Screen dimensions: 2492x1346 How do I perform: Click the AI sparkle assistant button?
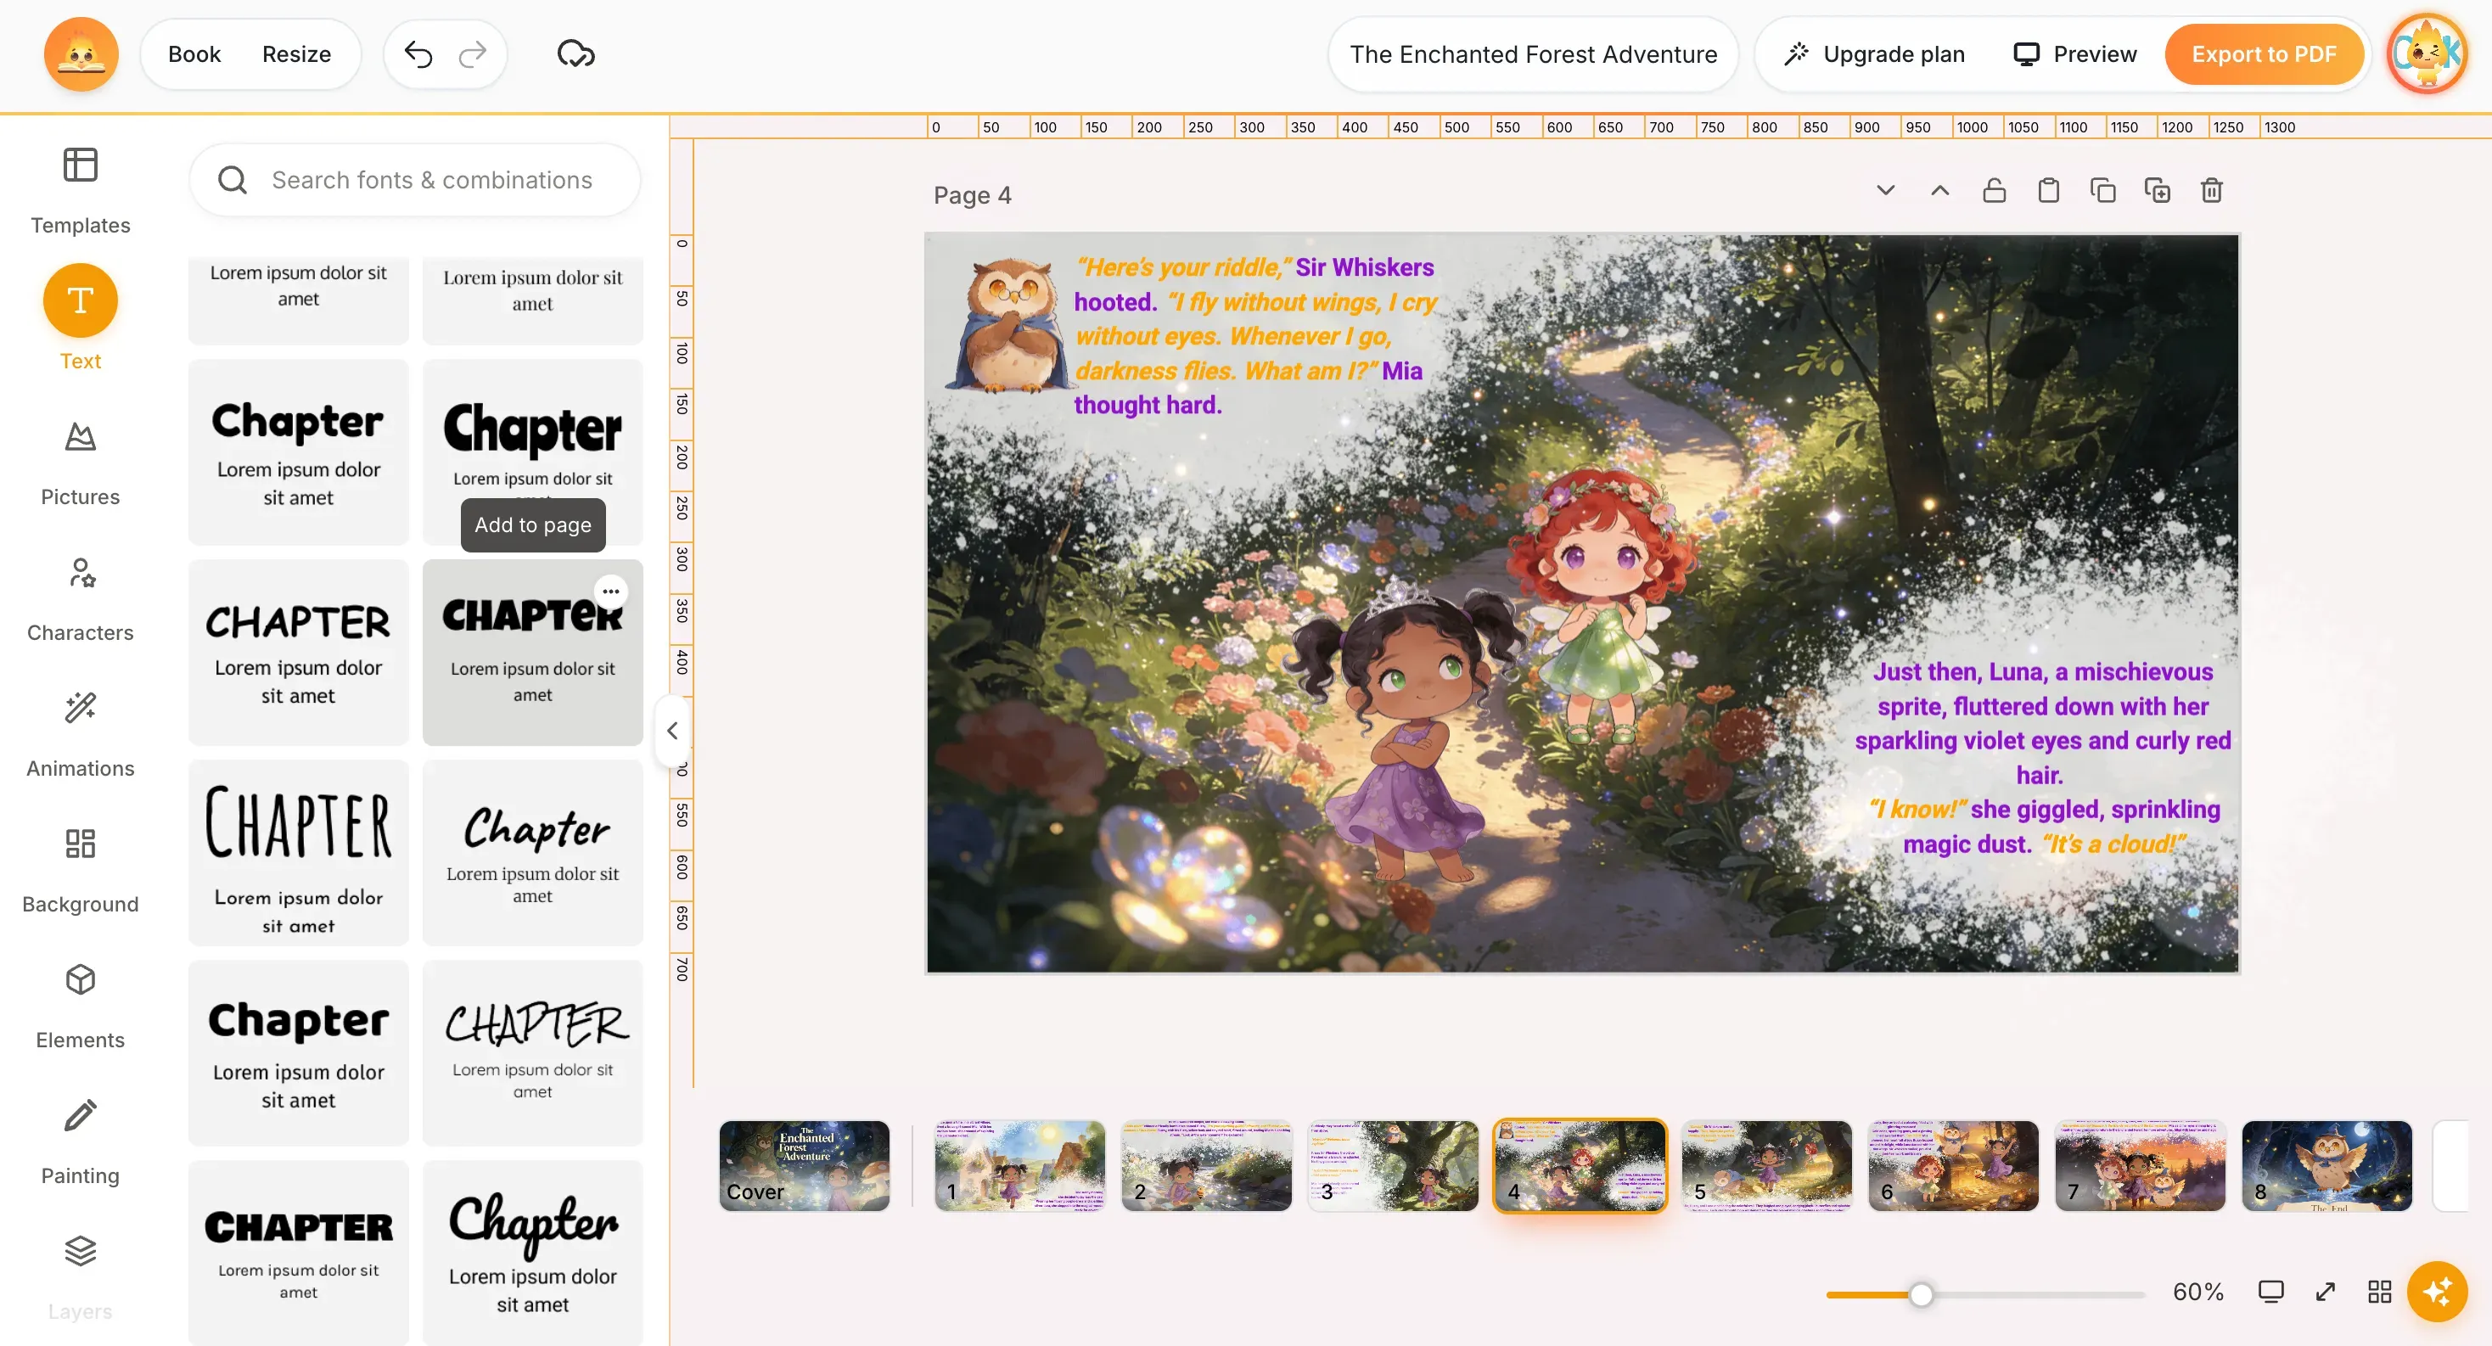(2438, 1291)
